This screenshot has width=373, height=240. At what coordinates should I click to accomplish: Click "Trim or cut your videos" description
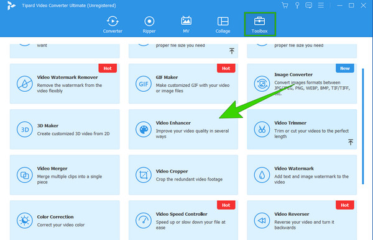click(311, 134)
